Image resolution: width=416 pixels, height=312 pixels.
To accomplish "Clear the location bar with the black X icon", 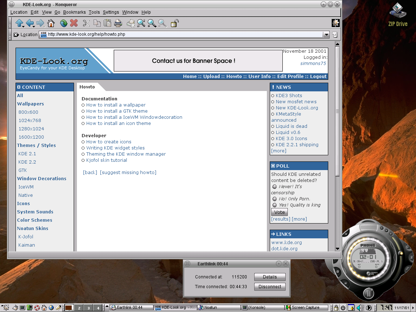I will tap(16, 35).
